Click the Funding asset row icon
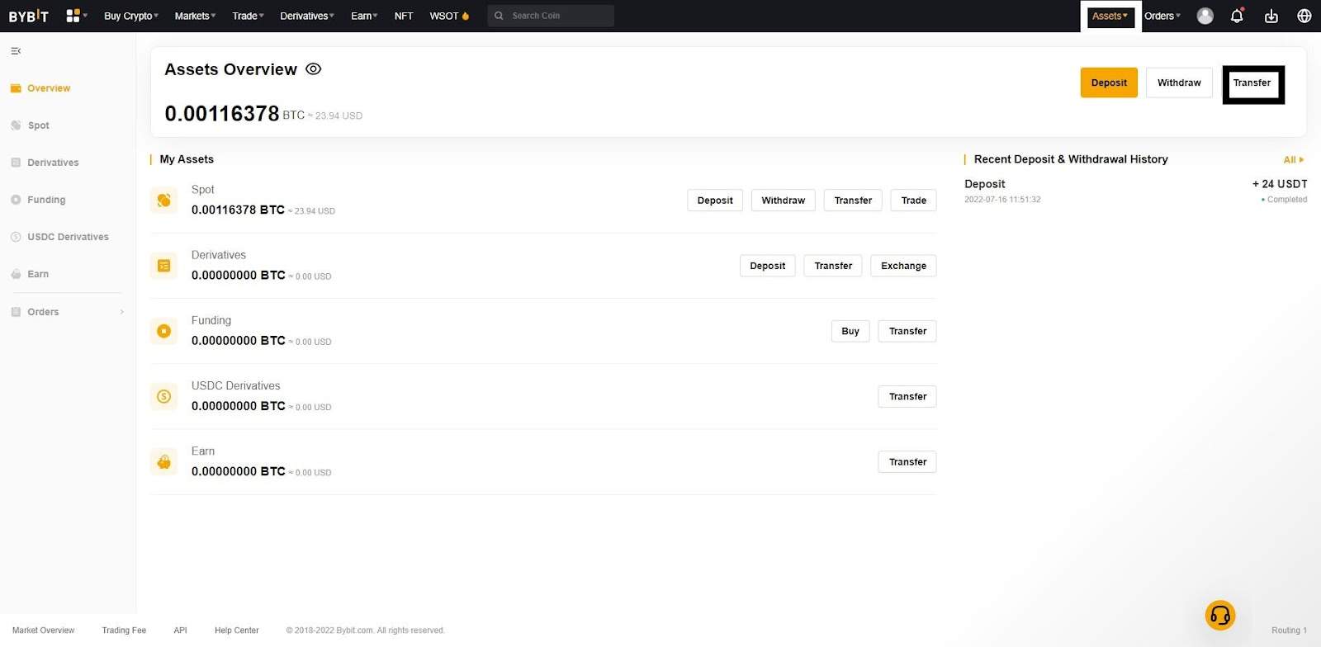The width and height of the screenshot is (1321, 647). pyautogui.click(x=163, y=331)
